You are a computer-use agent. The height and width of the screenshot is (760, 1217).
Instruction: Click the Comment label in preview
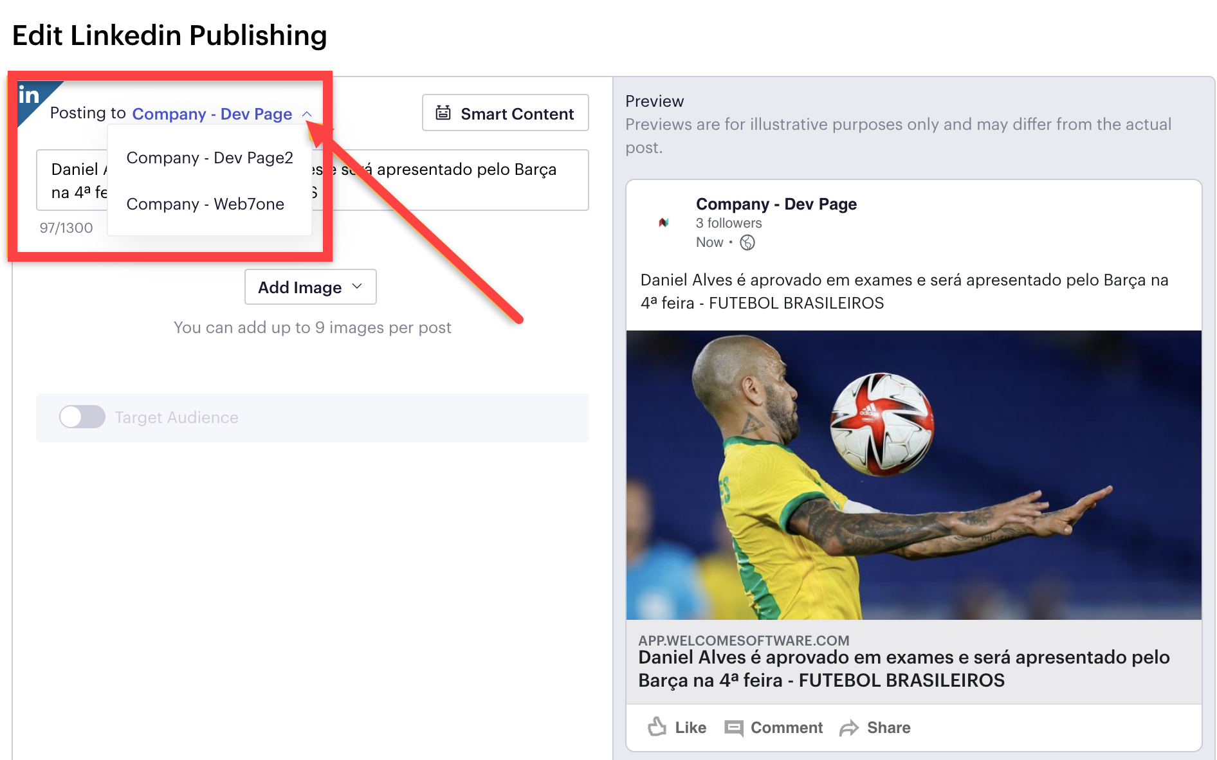coord(787,727)
